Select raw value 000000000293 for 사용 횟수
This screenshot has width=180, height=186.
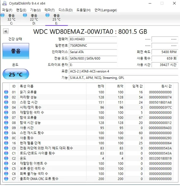click(x=160, y=138)
